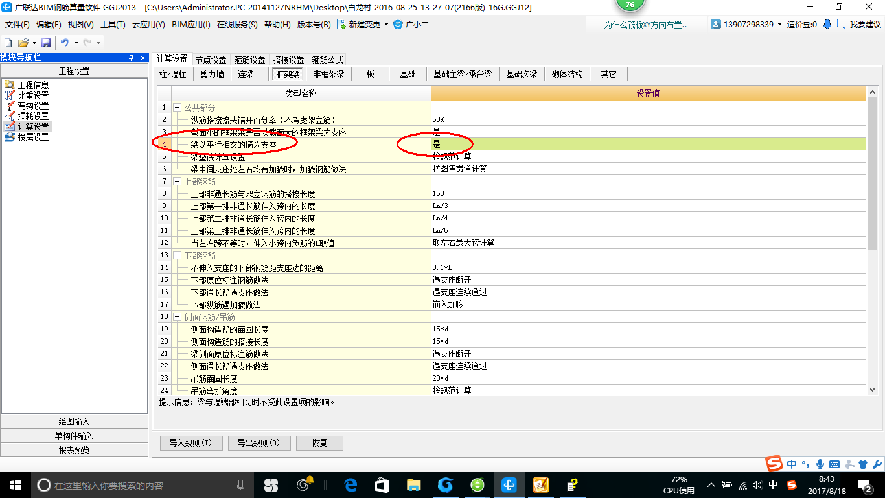The width and height of the screenshot is (885, 498).
Task: Click value cell Ln/3 in row 9
Action: click(648, 206)
